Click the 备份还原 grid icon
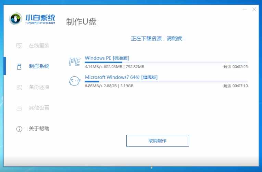This screenshot has width=262, height=172. 19,87
